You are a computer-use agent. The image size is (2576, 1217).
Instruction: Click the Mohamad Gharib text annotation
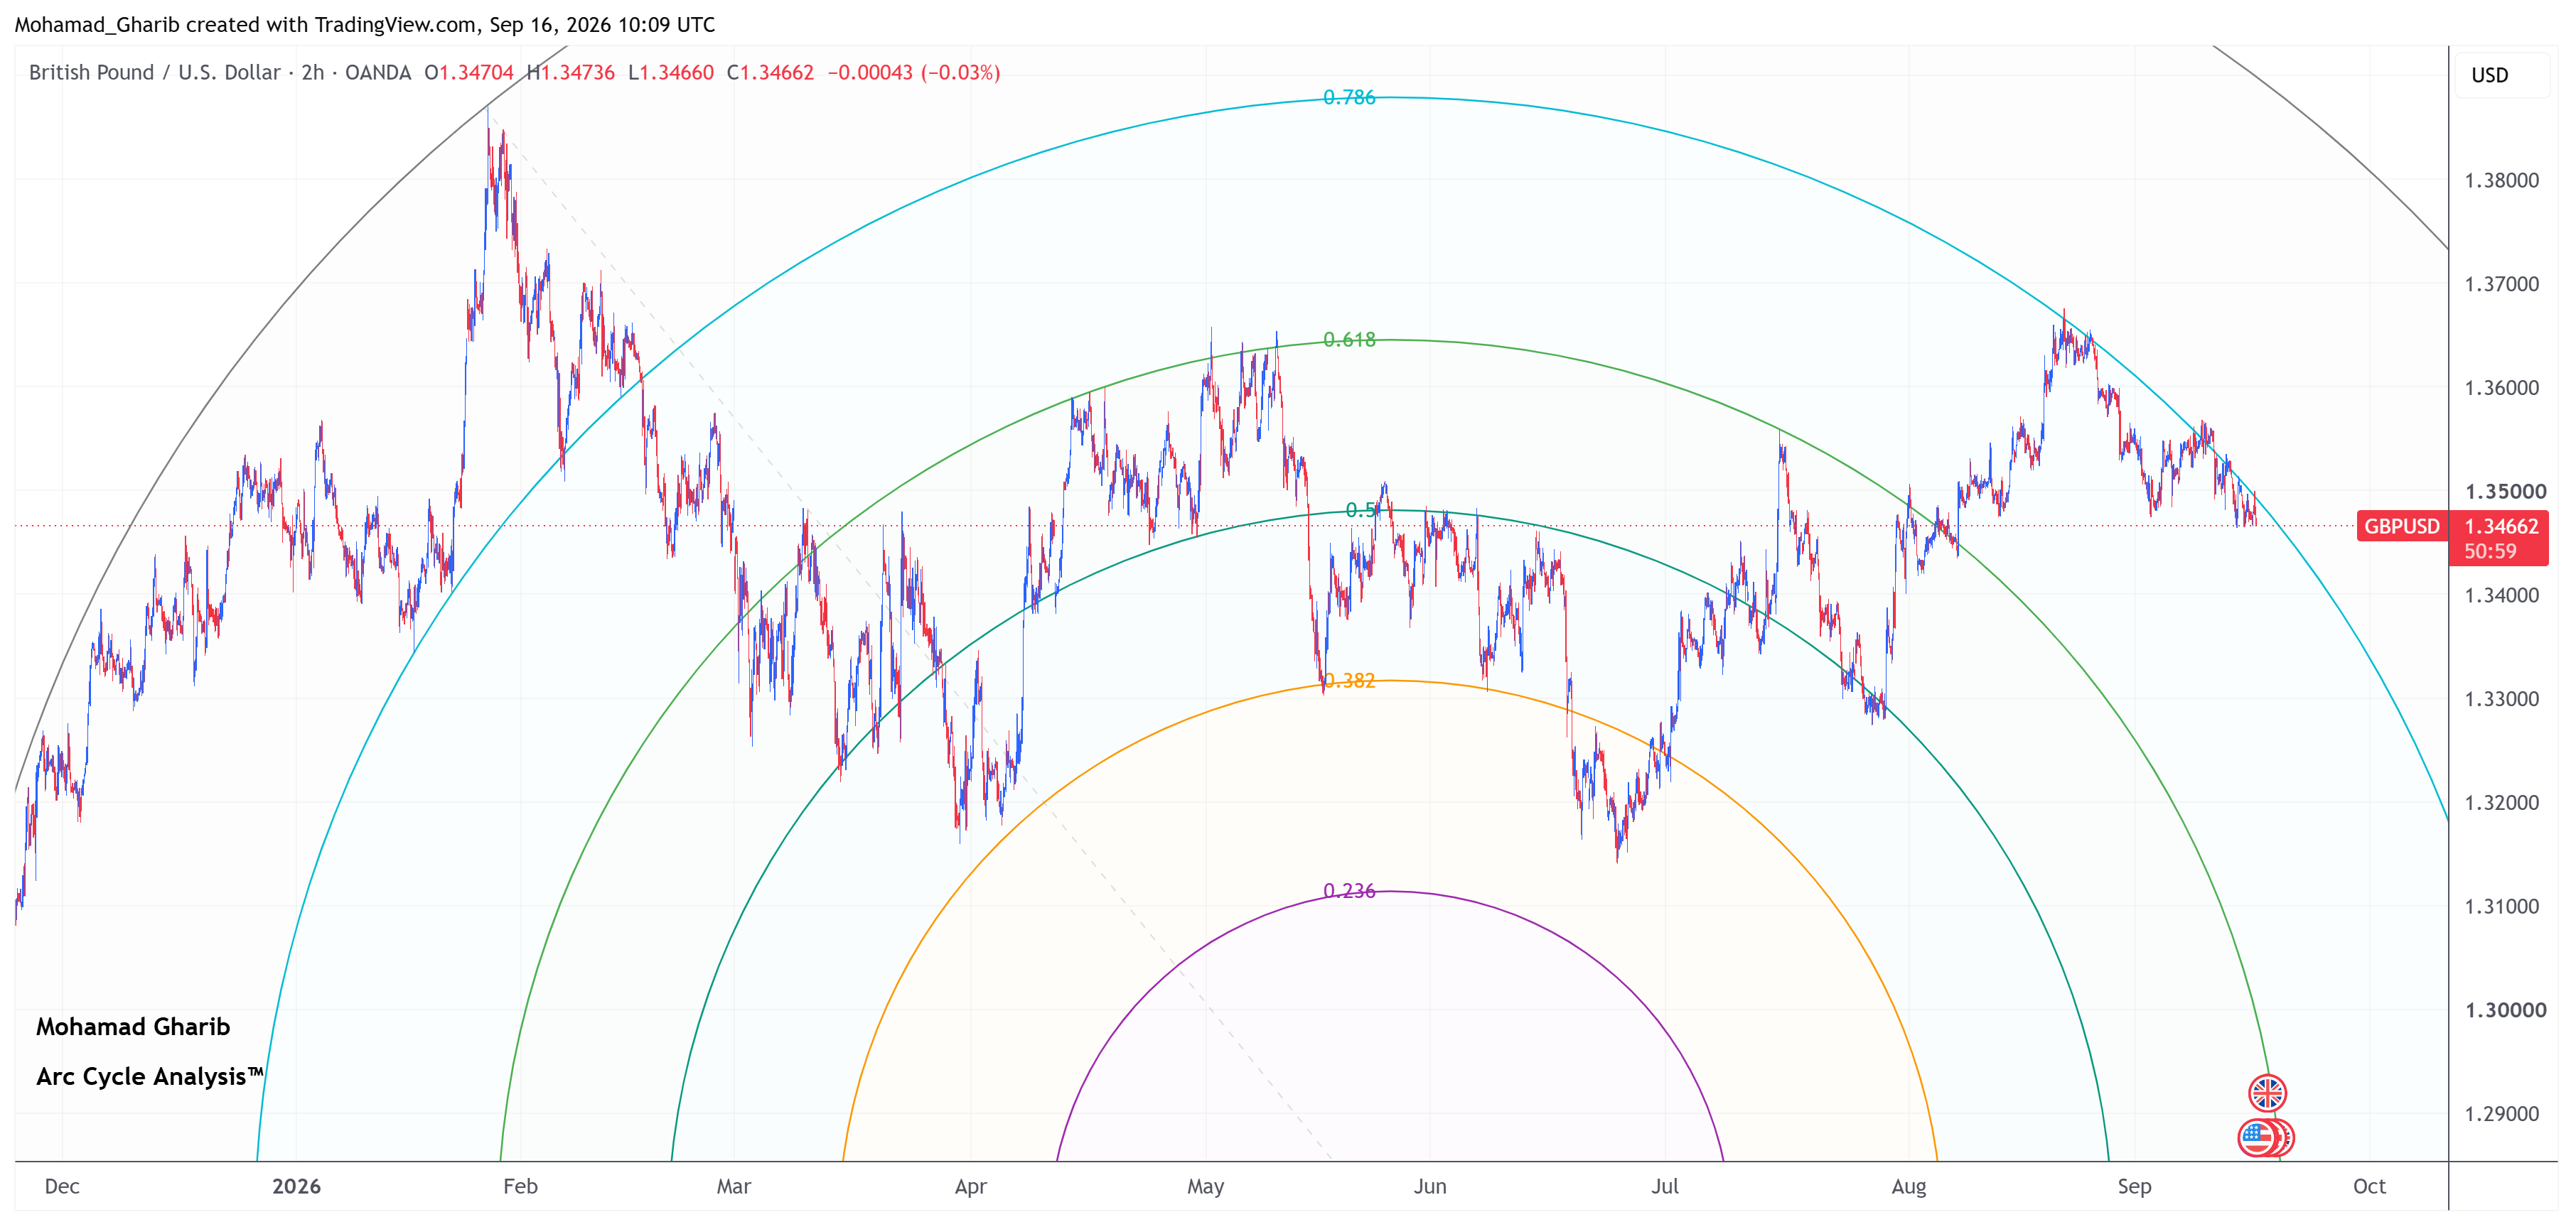tap(133, 1027)
